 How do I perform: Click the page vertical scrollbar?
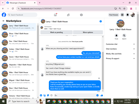click(138, 55)
